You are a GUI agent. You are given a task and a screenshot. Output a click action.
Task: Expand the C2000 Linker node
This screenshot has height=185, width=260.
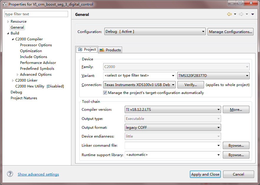[x=13, y=80]
